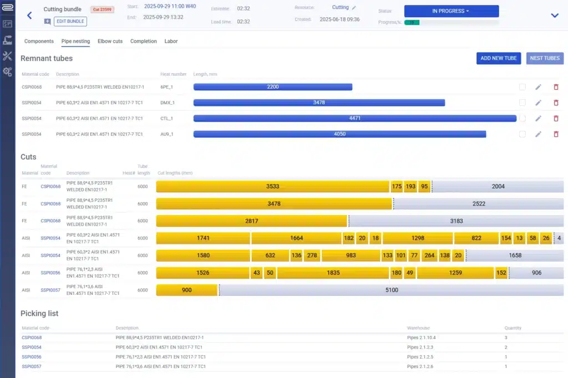
Task: Click the ADD NEW TUBE button
Action: (498, 58)
